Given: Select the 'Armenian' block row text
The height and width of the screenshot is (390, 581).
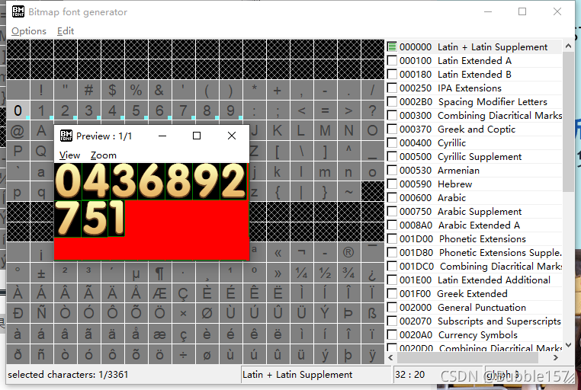Looking at the screenshot, I should (458, 170).
